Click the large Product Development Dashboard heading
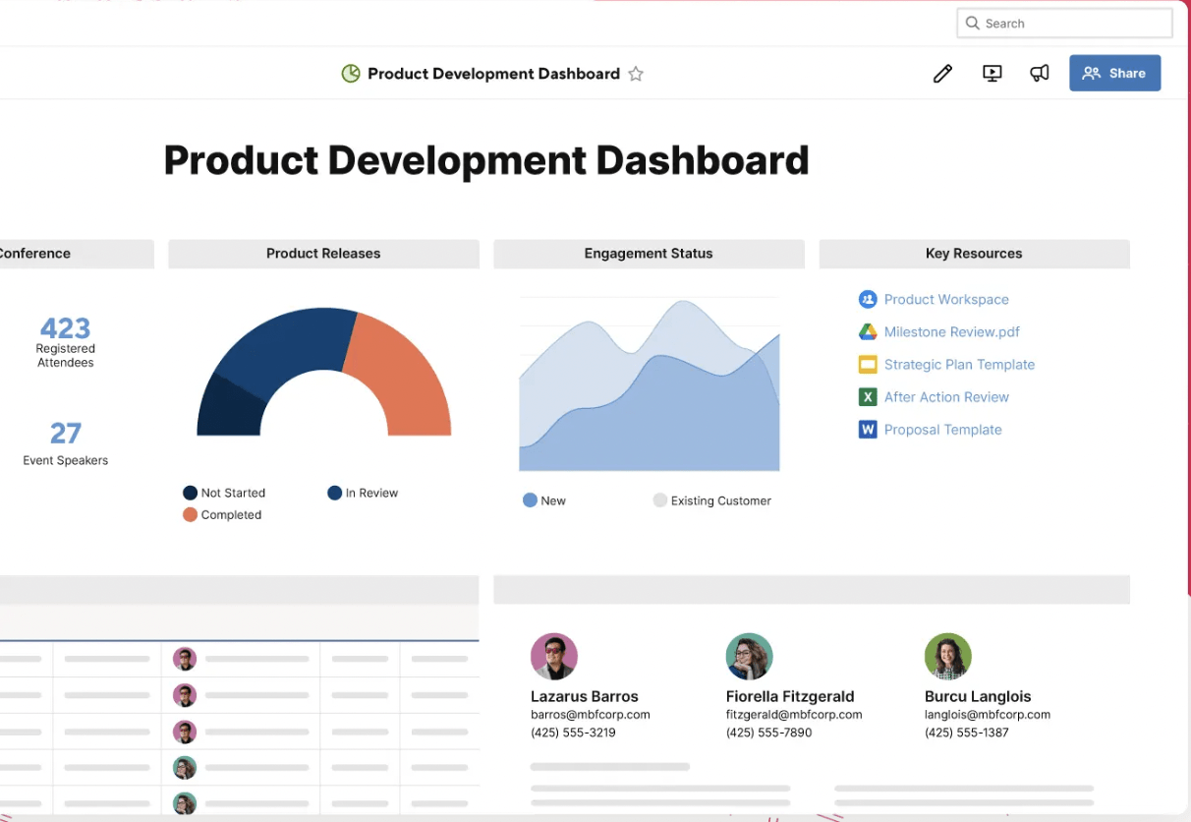Image resolution: width=1191 pixels, height=822 pixels. tap(486, 160)
